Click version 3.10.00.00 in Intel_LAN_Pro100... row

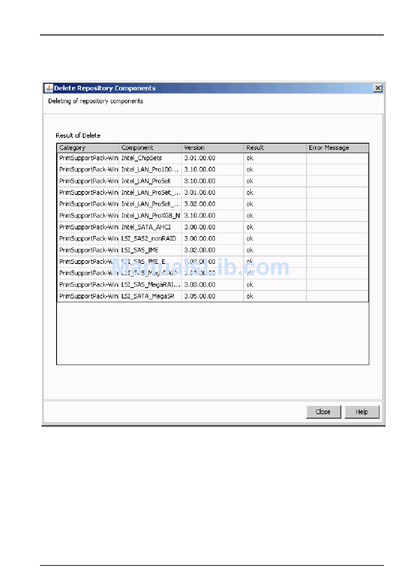click(212, 169)
